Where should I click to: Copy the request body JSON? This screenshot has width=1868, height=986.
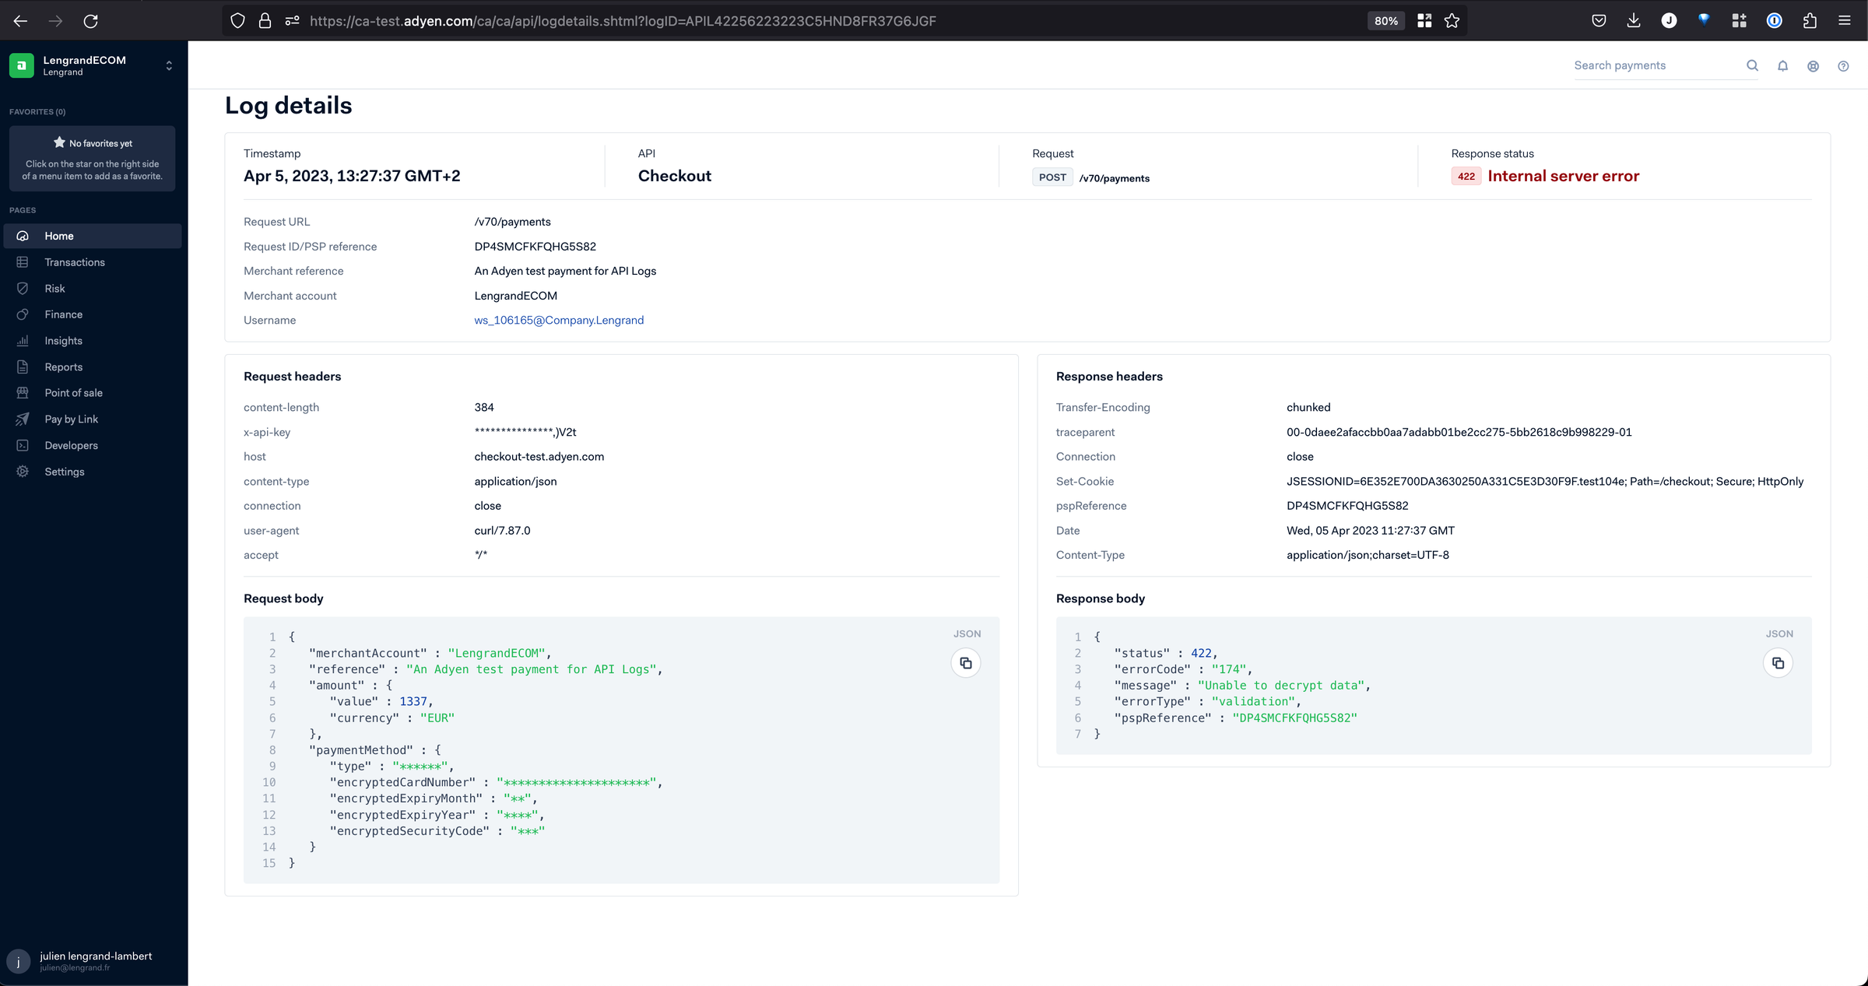[966, 663]
